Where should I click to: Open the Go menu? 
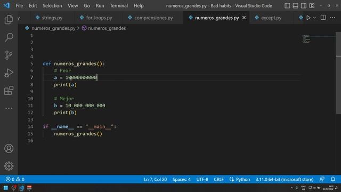click(x=87, y=6)
